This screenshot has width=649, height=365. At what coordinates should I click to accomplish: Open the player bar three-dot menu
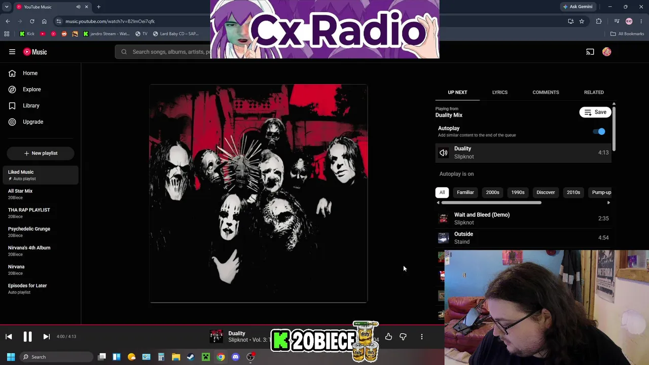pos(421,337)
